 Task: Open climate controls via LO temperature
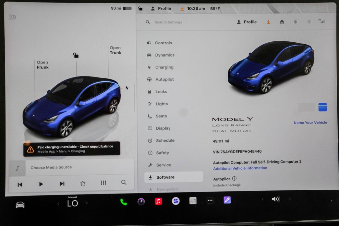[73, 203]
